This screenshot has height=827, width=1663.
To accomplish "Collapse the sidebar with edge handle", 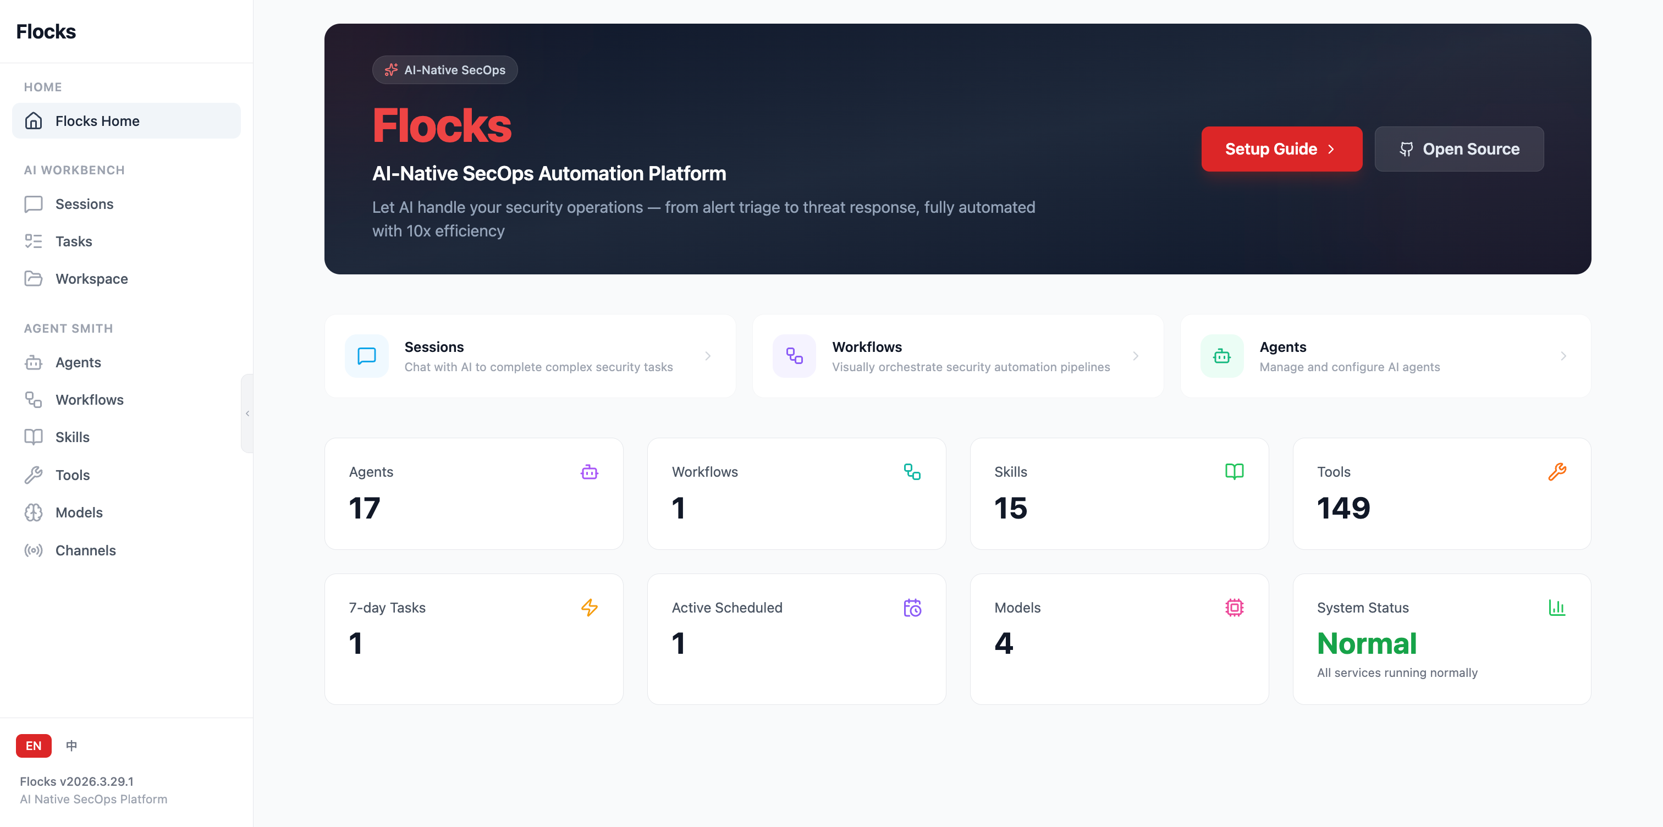I will 247,413.
